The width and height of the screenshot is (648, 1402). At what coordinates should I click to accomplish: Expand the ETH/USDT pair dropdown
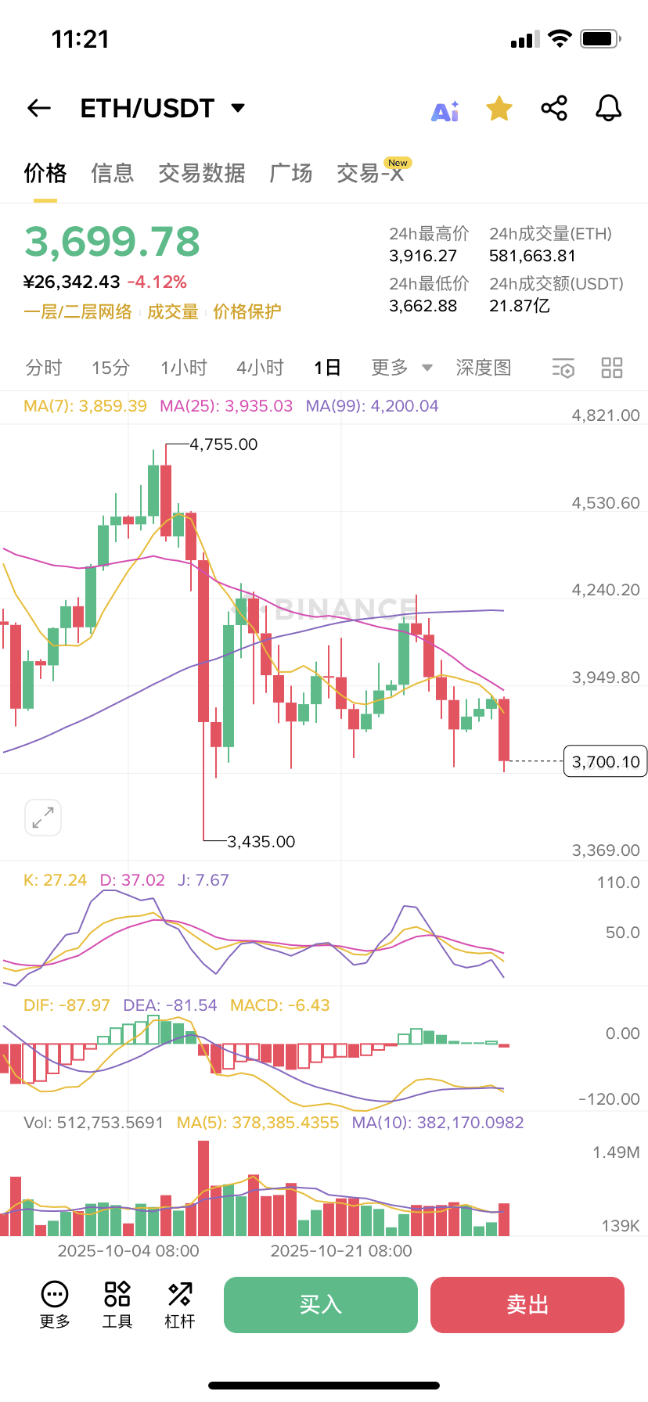point(239,108)
